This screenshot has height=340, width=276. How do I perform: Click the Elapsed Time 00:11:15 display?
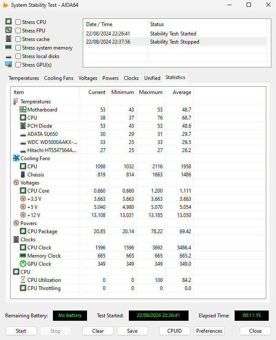pos(252,316)
